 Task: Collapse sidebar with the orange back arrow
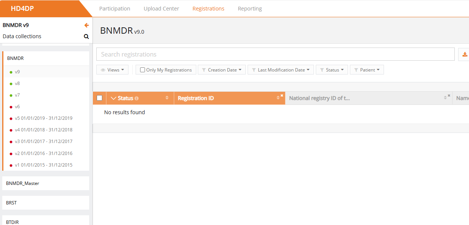[x=87, y=25]
